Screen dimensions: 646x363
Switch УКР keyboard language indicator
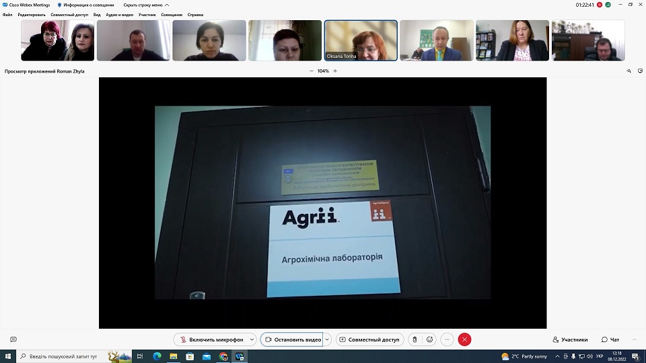pos(600,356)
